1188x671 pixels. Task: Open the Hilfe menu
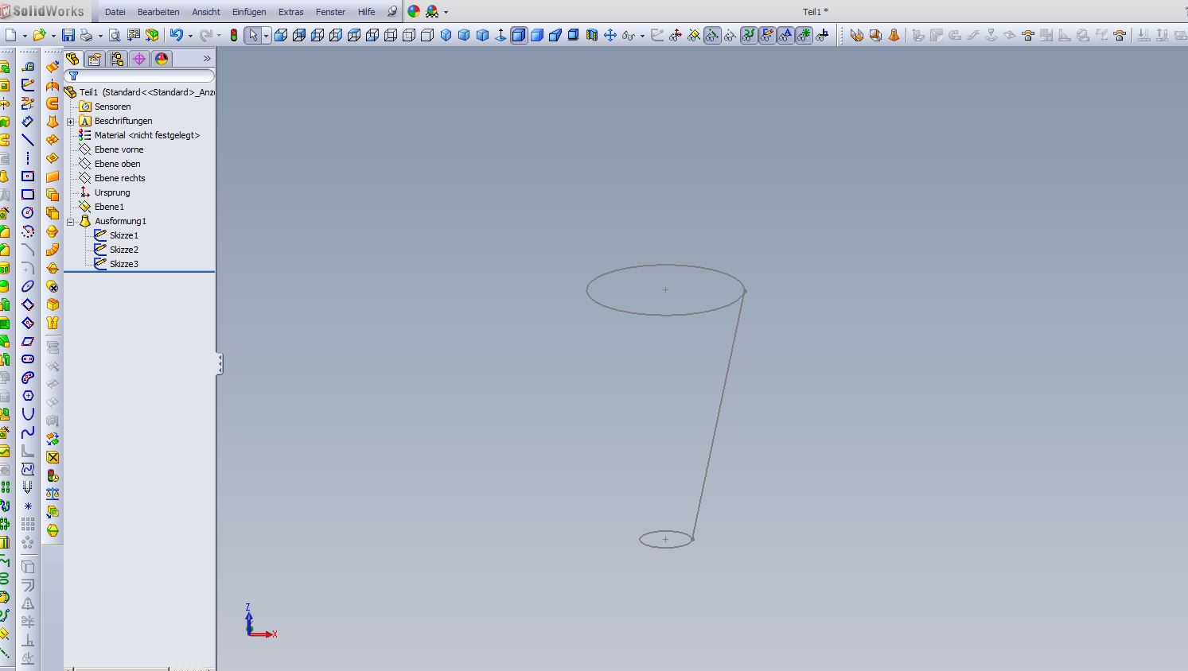[367, 12]
